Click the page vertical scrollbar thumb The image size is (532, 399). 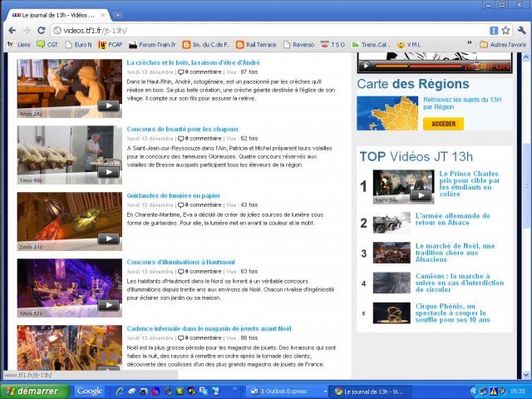tap(526, 186)
